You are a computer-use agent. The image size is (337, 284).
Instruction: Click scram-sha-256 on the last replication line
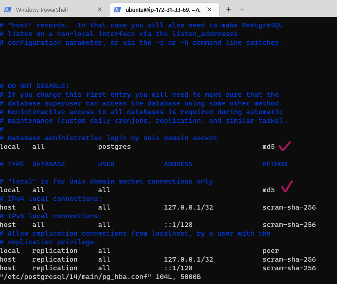[x=289, y=268]
